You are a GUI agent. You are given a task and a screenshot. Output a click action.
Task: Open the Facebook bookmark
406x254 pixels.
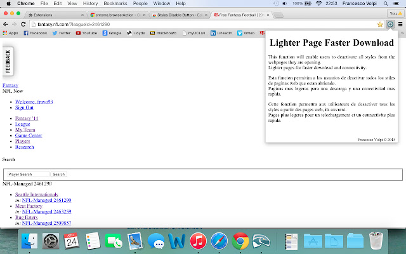(x=36, y=33)
